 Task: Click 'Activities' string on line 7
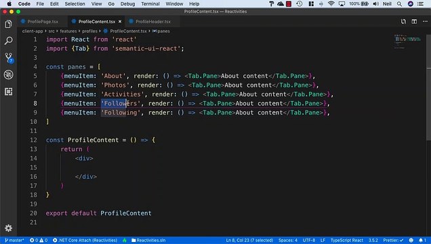tap(122, 94)
